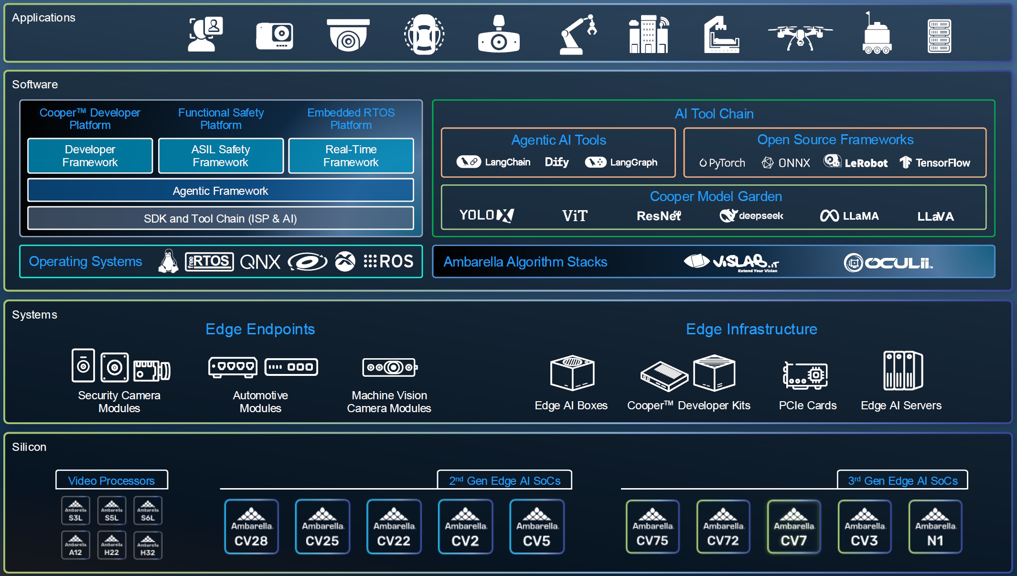Click the Linux penguin icon
Viewport: 1017px width, 576px height.
pos(168,261)
